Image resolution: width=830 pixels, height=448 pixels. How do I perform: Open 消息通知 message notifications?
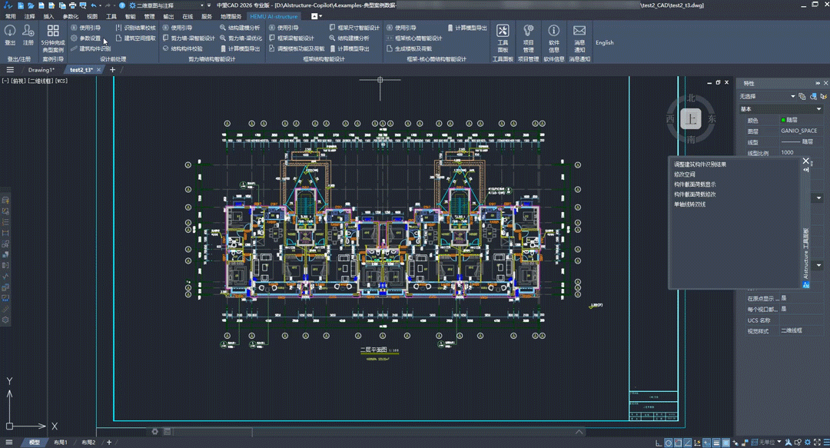[579, 32]
